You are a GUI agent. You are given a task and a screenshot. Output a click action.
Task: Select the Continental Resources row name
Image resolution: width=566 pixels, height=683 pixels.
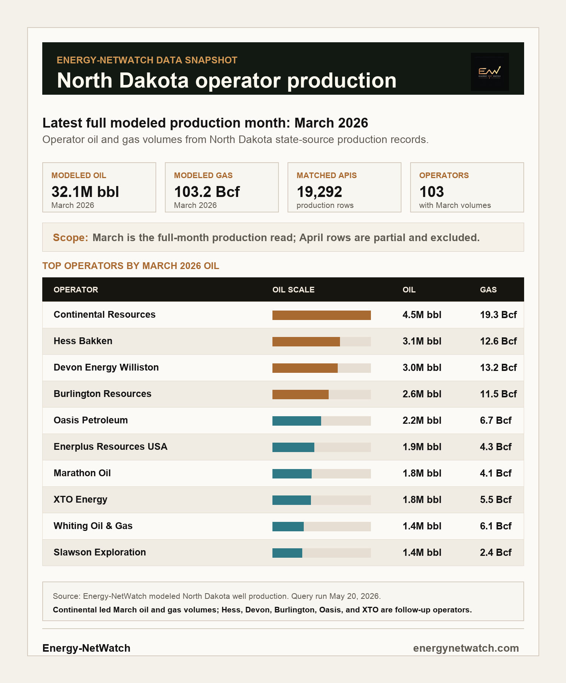(105, 314)
